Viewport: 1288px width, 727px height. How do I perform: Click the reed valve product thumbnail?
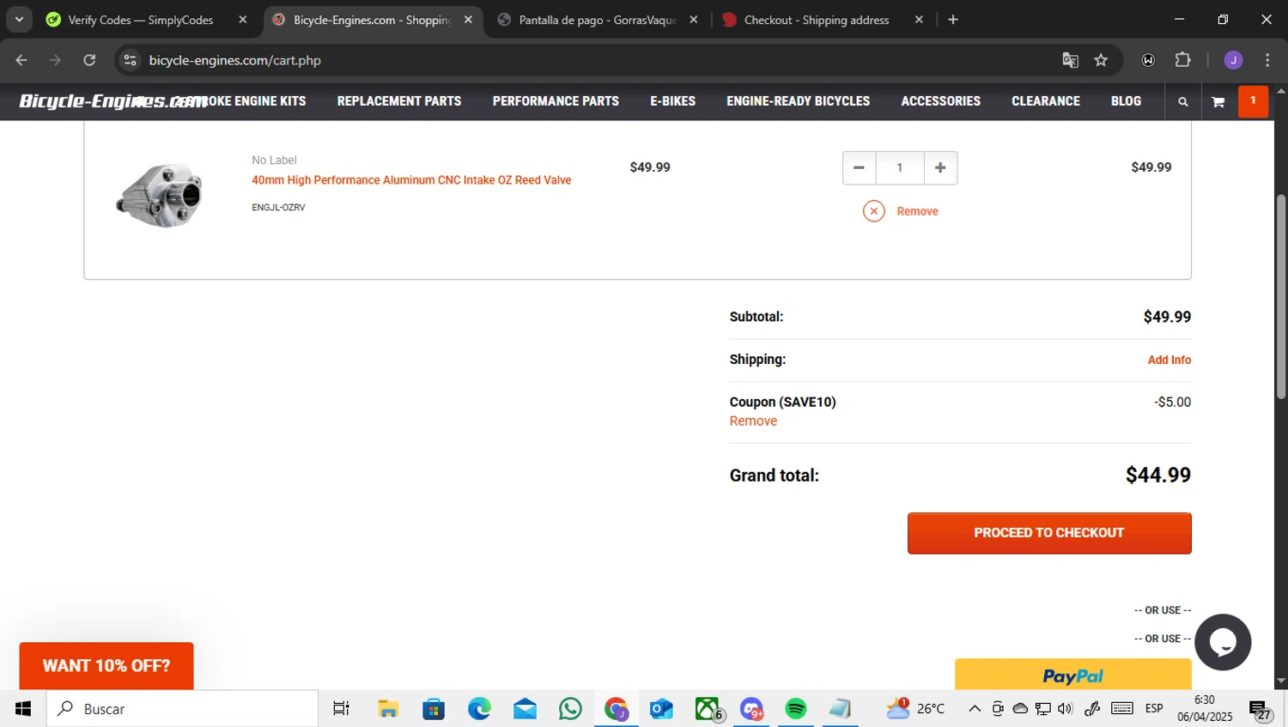(160, 196)
